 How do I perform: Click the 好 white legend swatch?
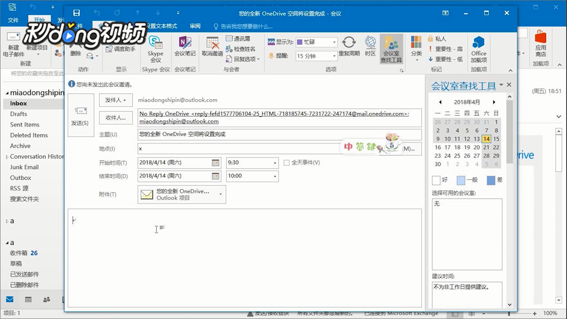(436, 180)
